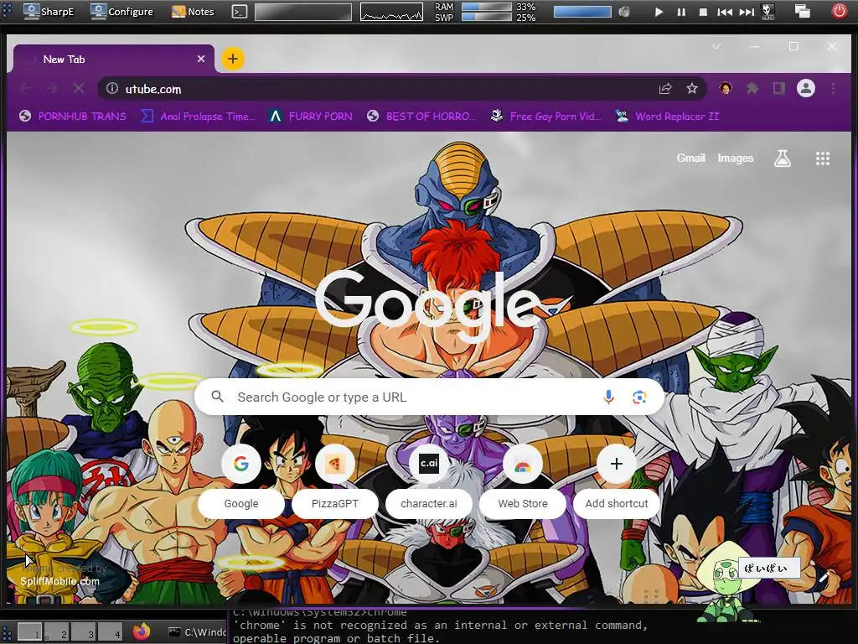Open the Configure button in top bar
The height and width of the screenshot is (644, 858).
coord(122,11)
